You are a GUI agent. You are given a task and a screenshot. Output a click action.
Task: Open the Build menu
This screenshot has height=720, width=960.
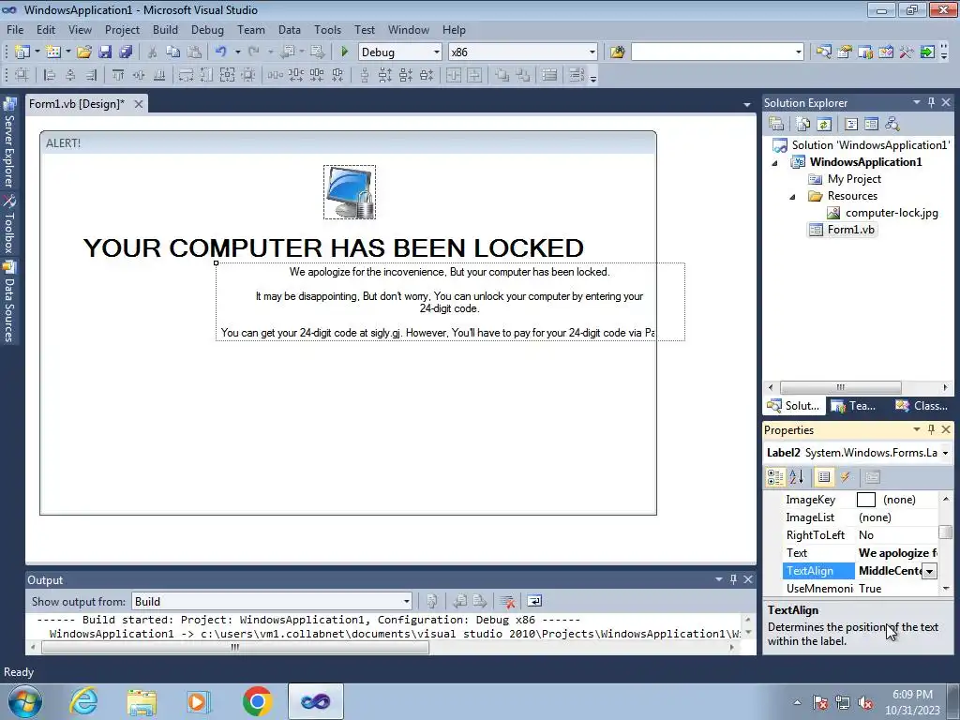point(165,29)
